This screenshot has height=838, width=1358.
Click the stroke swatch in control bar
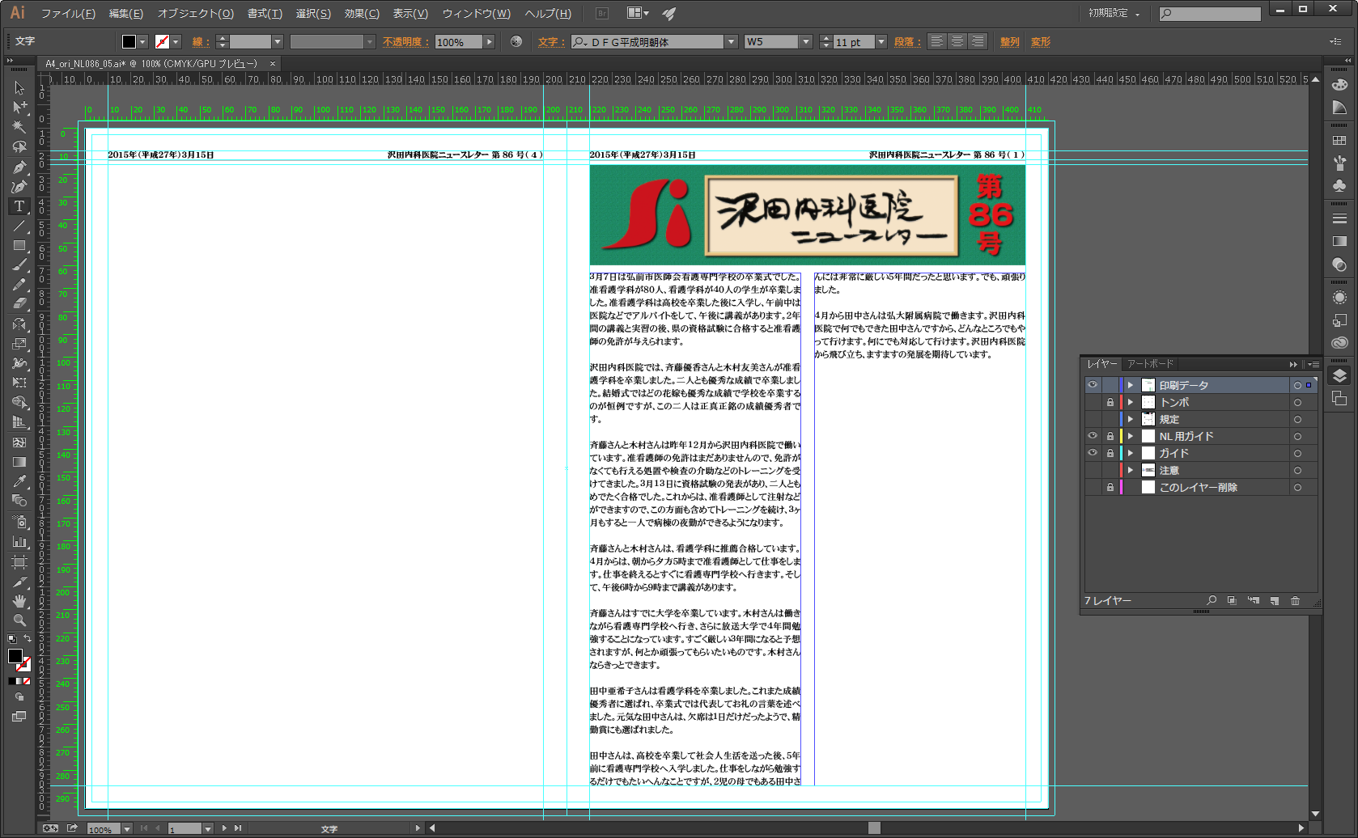[x=162, y=42]
